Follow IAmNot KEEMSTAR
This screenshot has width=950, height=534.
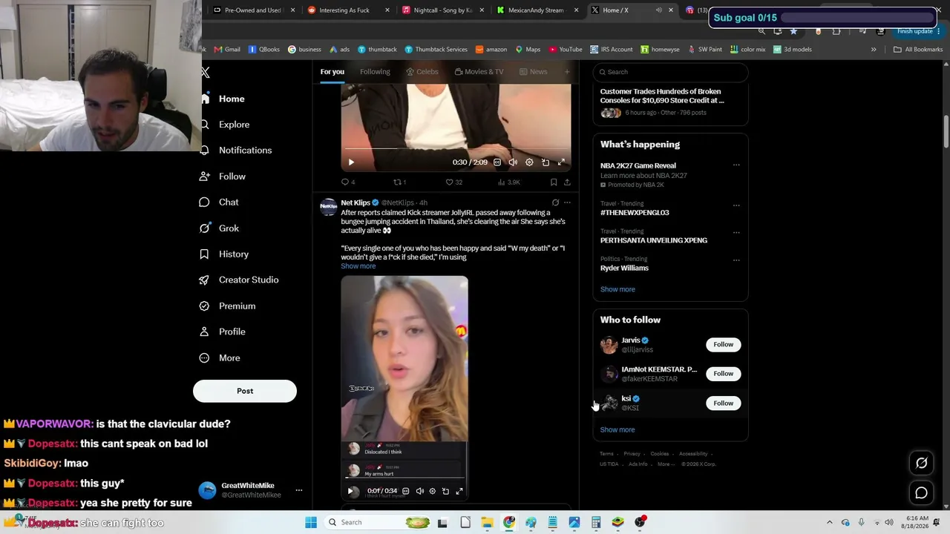(723, 374)
